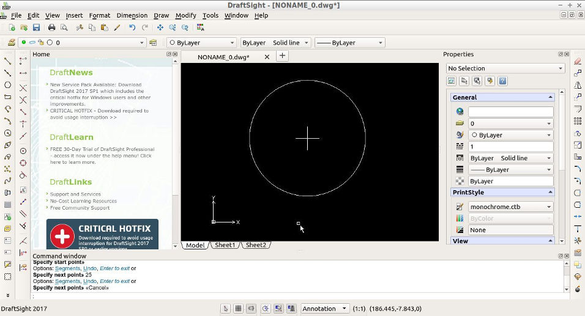The height and width of the screenshot is (316, 585).
Task: Open Free Community Support link
Action: (80, 208)
